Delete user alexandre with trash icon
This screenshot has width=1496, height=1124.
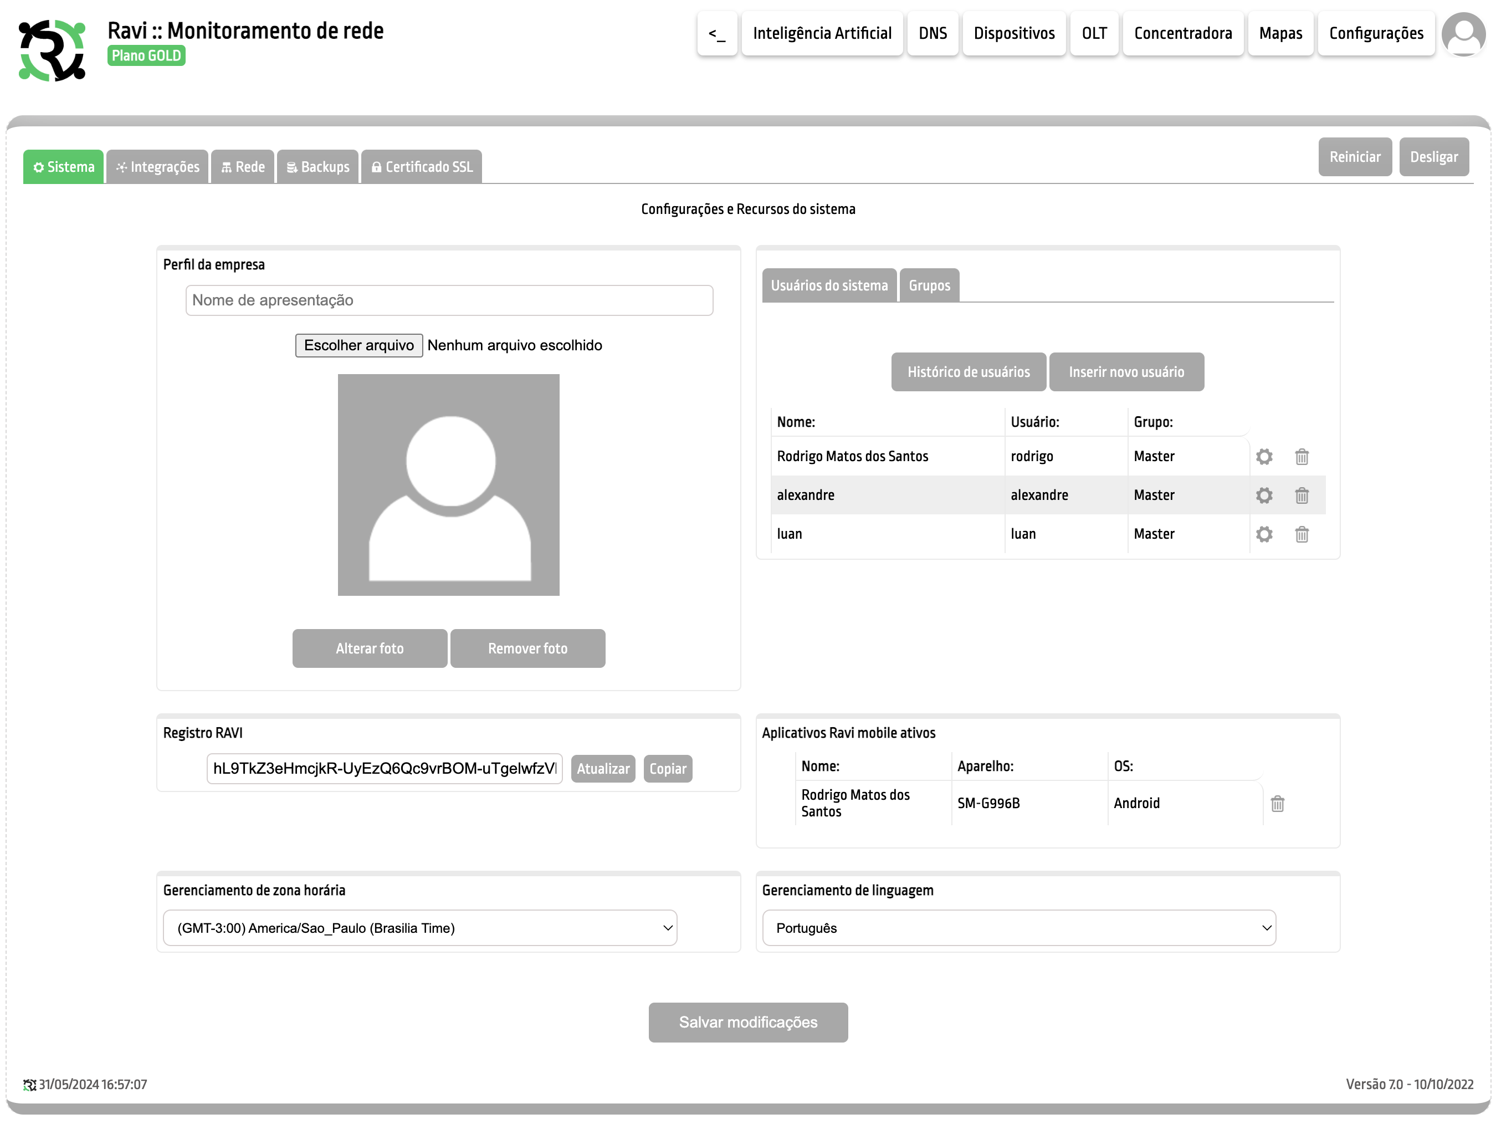(1301, 495)
